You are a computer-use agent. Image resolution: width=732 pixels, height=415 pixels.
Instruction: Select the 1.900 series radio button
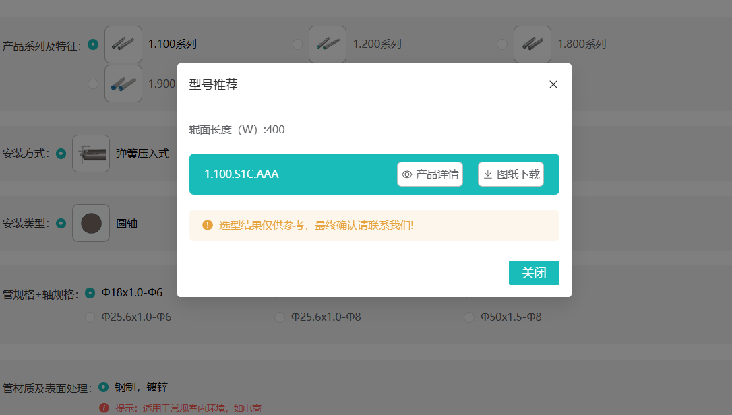coord(94,84)
